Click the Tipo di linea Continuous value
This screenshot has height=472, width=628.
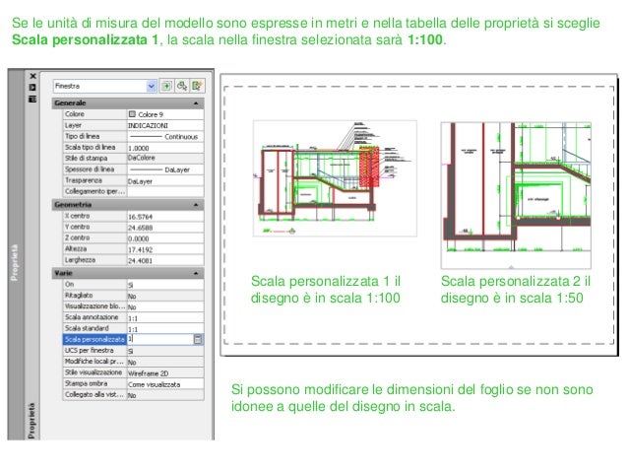click(x=165, y=137)
